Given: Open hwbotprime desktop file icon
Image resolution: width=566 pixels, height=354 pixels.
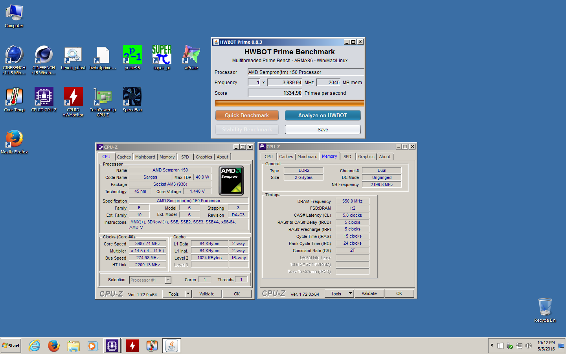Looking at the screenshot, I should (x=103, y=58).
